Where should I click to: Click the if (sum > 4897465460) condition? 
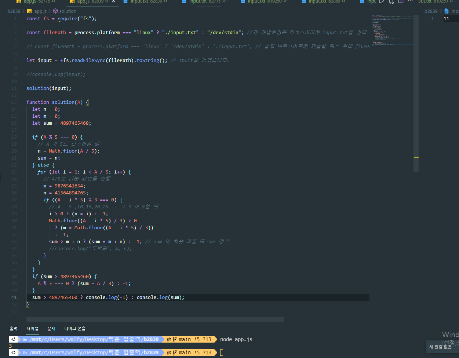65,276
